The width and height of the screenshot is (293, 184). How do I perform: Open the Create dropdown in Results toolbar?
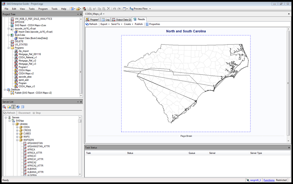click(x=128, y=24)
